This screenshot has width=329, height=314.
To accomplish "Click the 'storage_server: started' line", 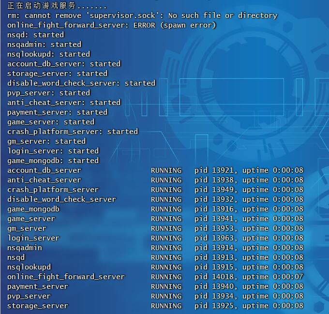I will point(57,74).
